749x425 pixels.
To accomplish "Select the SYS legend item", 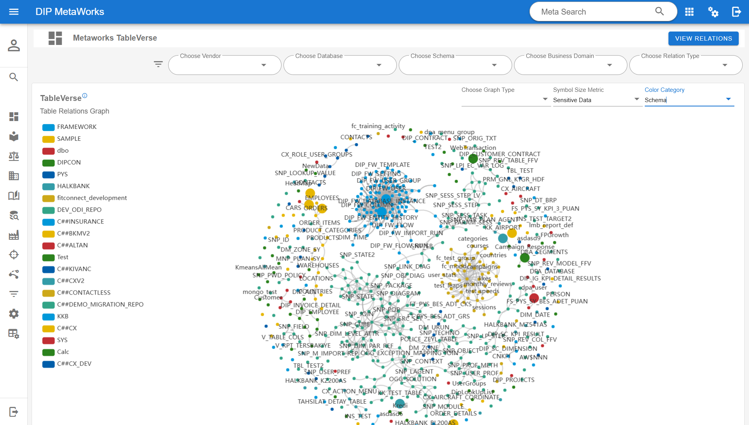I will 55,340.
